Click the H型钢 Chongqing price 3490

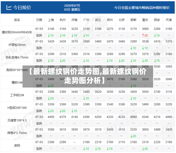pos(145,104)
